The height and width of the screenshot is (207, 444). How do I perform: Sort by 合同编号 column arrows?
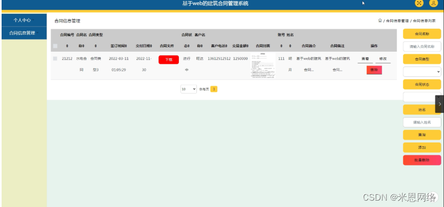67,46
